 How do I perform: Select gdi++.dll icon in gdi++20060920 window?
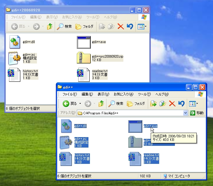(x=15, y=42)
